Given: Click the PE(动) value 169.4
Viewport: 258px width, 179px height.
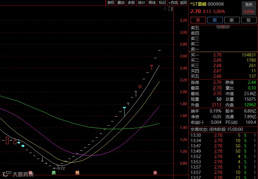Looking at the screenshot, I should 251,122.
